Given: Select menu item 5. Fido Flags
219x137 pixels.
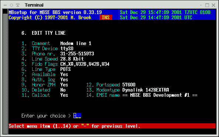Looking at the screenshot, I should click(40, 64).
